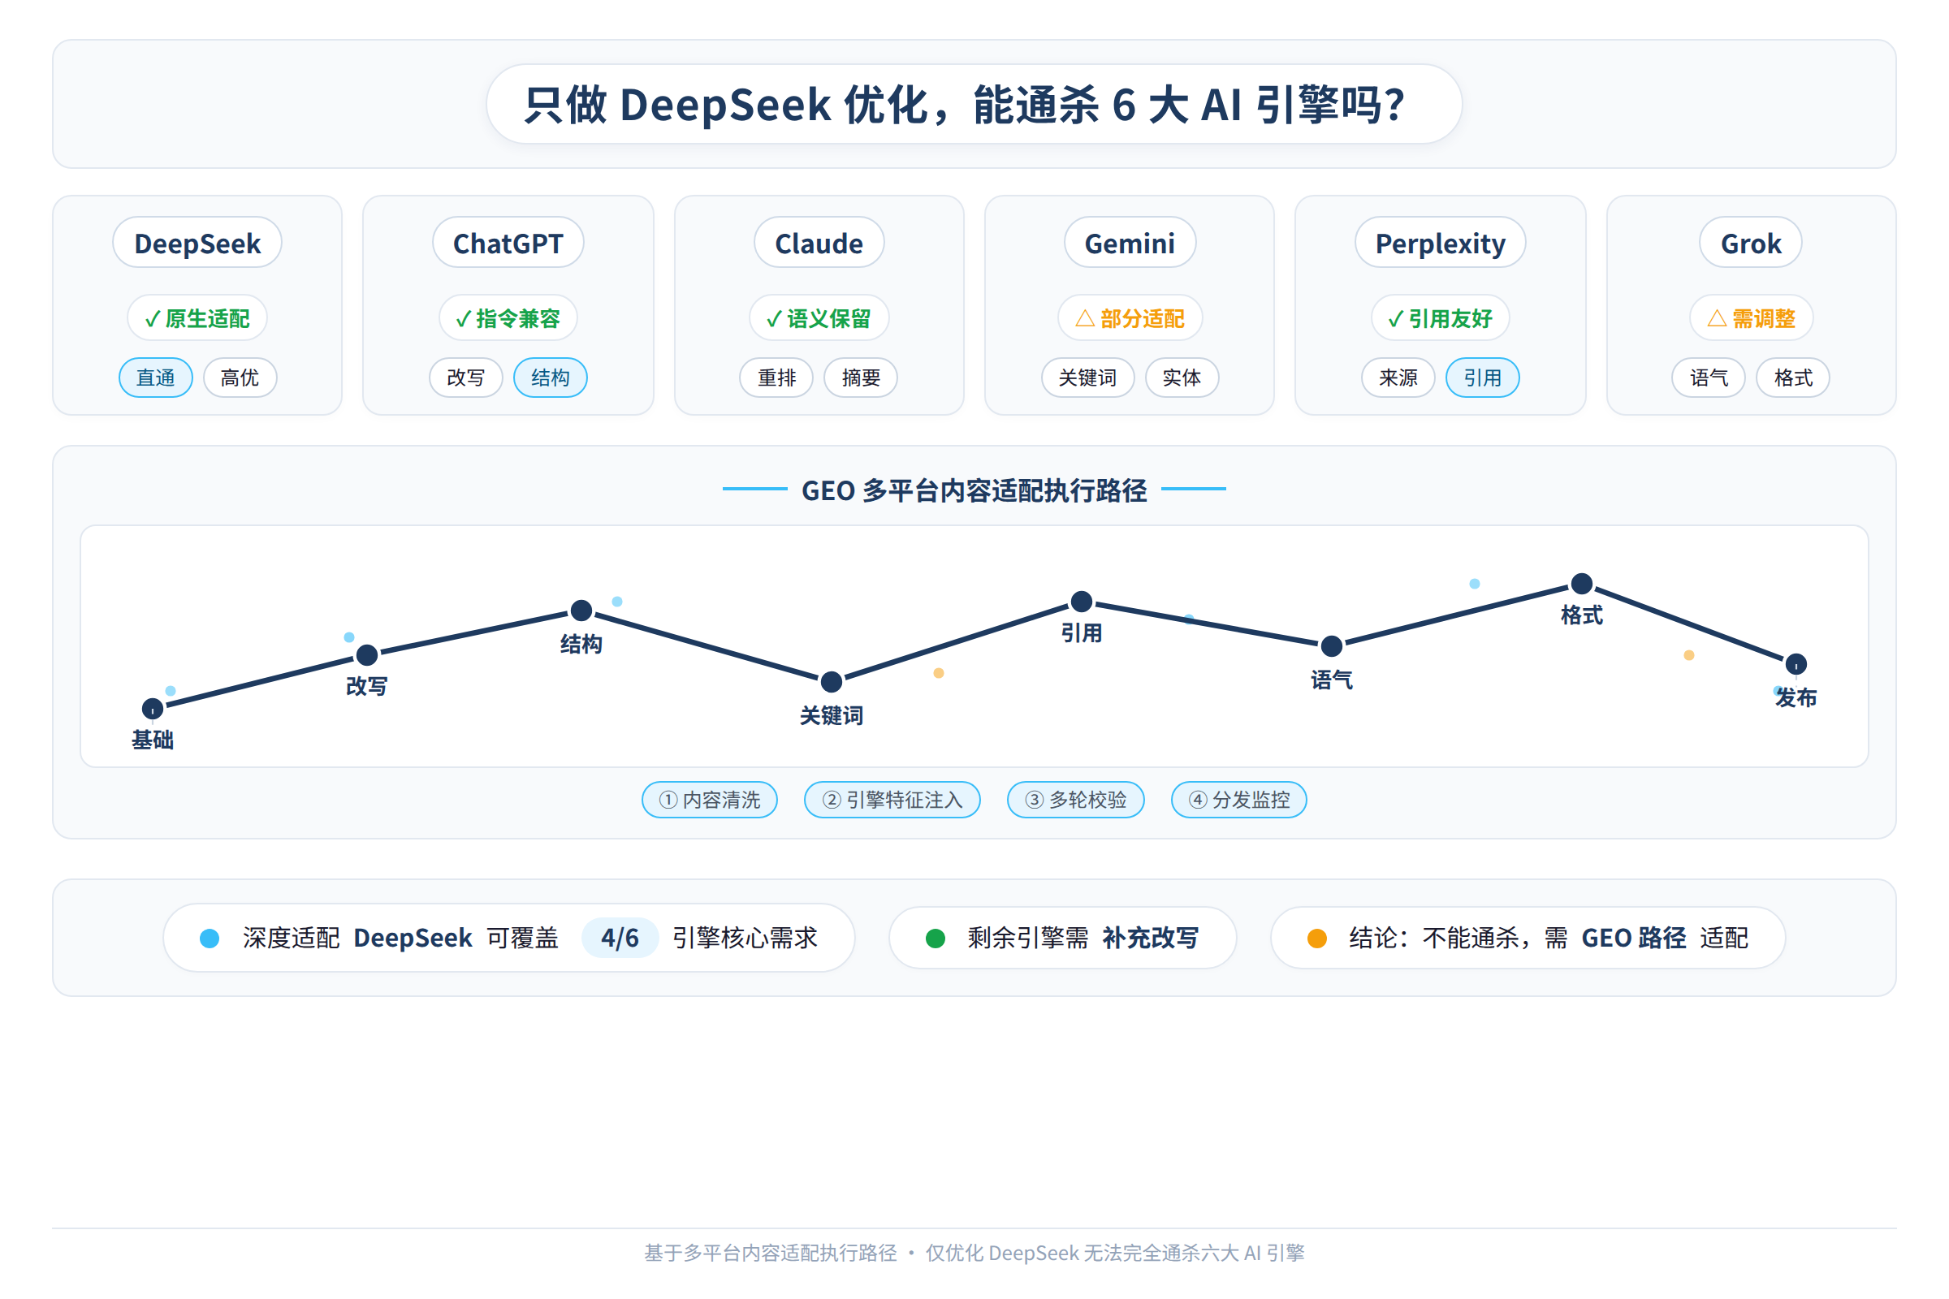Select the 需调整 warning badge

tap(1751, 318)
